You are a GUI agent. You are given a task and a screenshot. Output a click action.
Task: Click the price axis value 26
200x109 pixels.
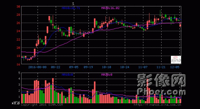point(18,23)
